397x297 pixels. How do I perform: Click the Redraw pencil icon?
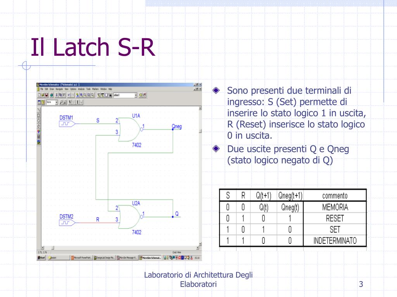(78, 95)
